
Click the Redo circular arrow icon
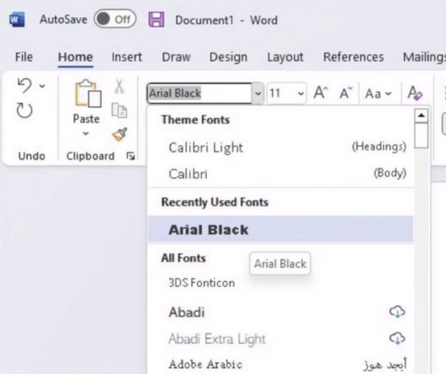pyautogui.click(x=24, y=110)
